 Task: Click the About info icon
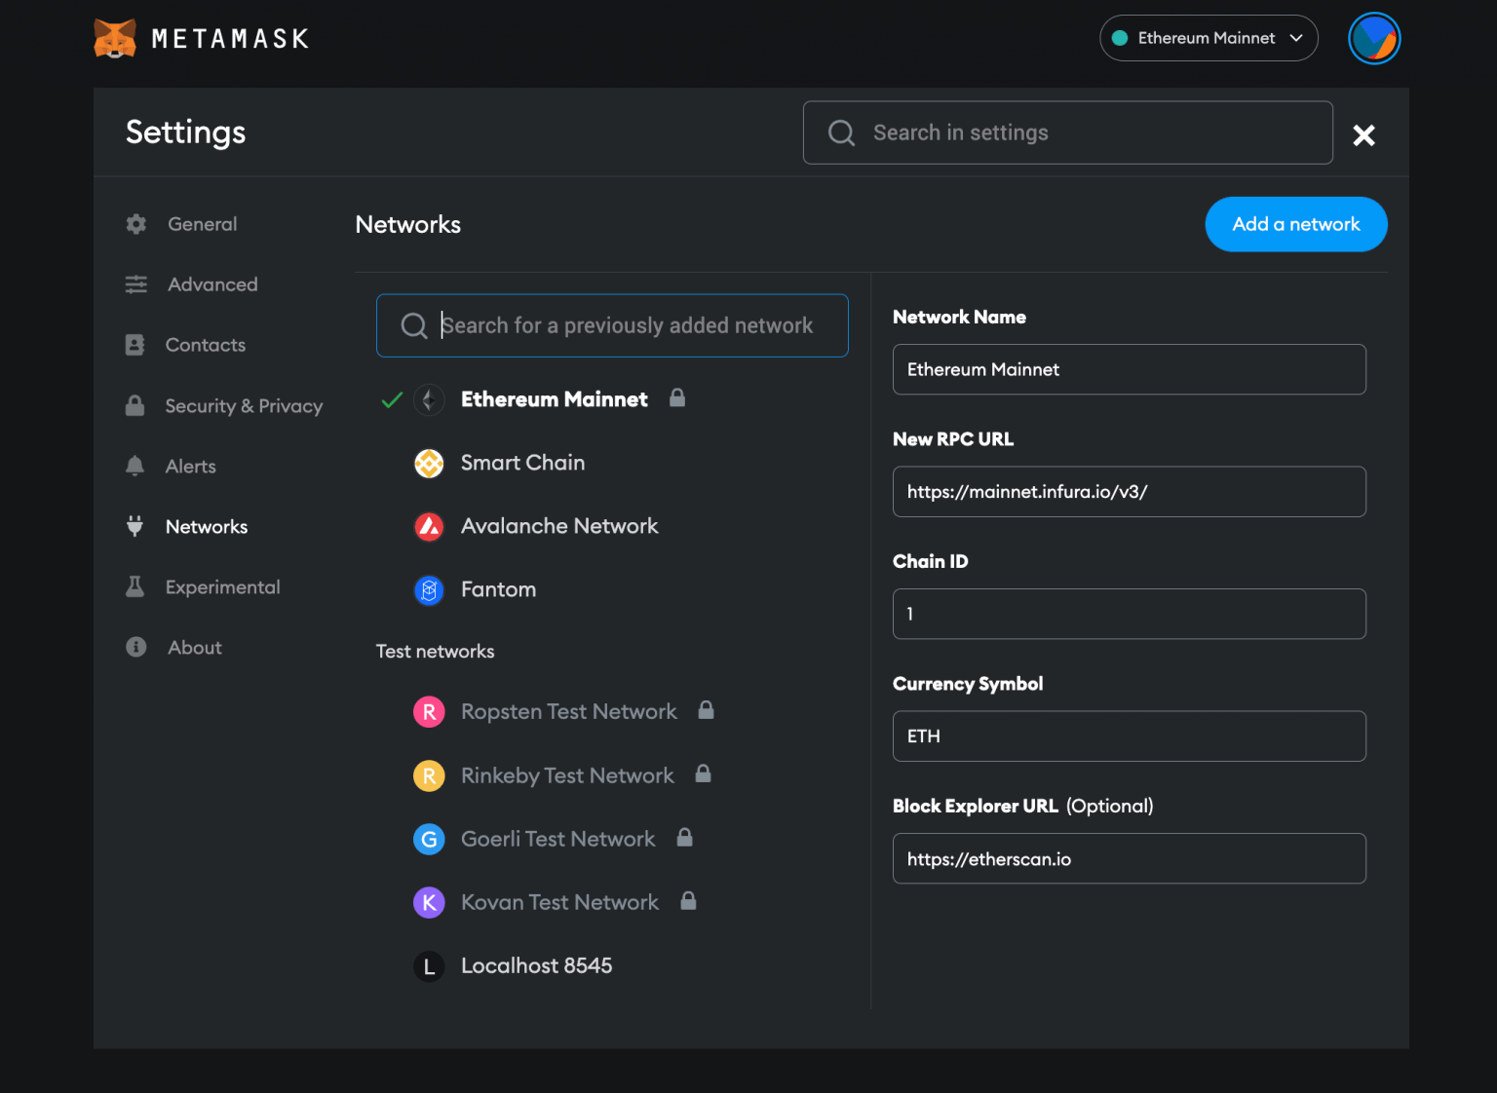[x=135, y=647]
